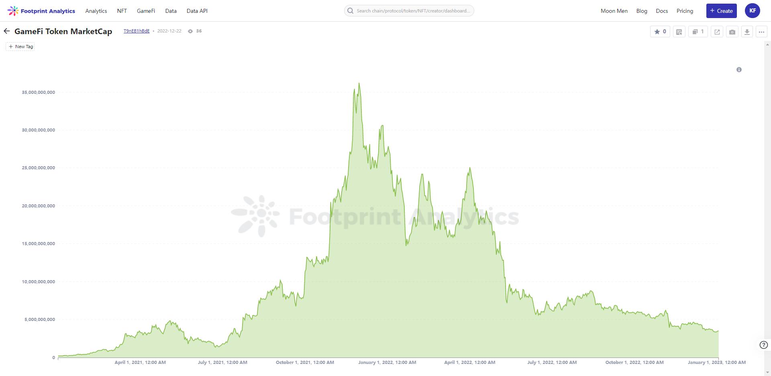Click the chart info icon

pos(739,70)
